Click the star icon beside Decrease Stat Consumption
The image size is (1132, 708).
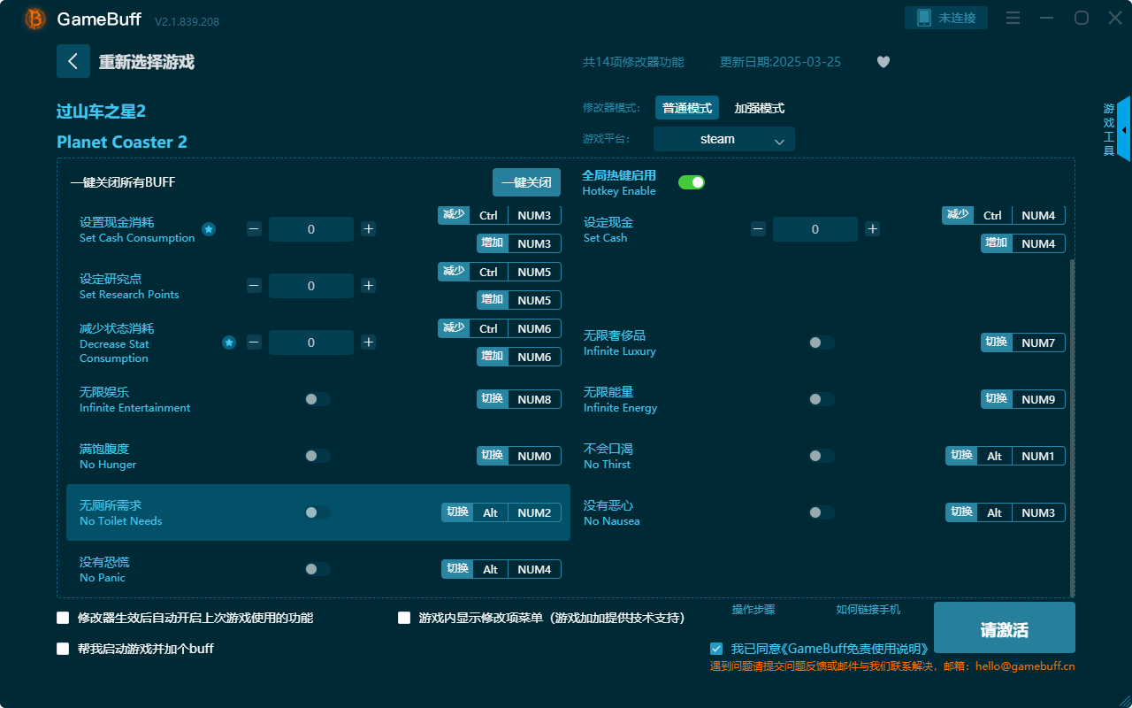(229, 342)
